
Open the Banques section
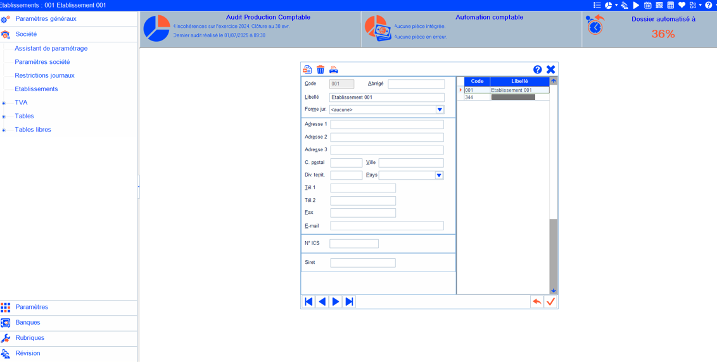tap(28, 322)
